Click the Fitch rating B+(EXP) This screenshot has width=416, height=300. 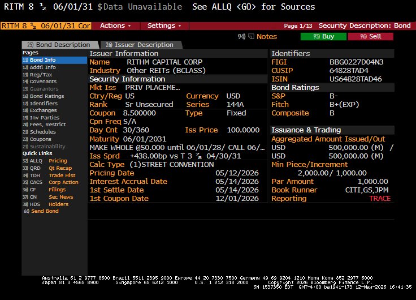[x=344, y=104]
